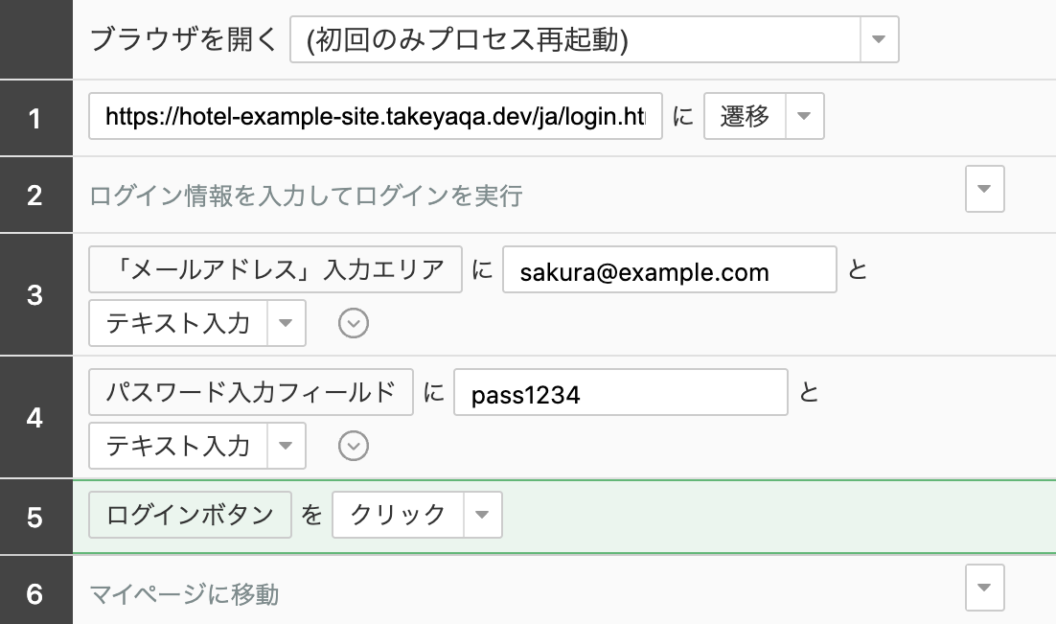Select step number 3 row handle
The width and height of the screenshot is (1056, 624).
(x=35, y=294)
